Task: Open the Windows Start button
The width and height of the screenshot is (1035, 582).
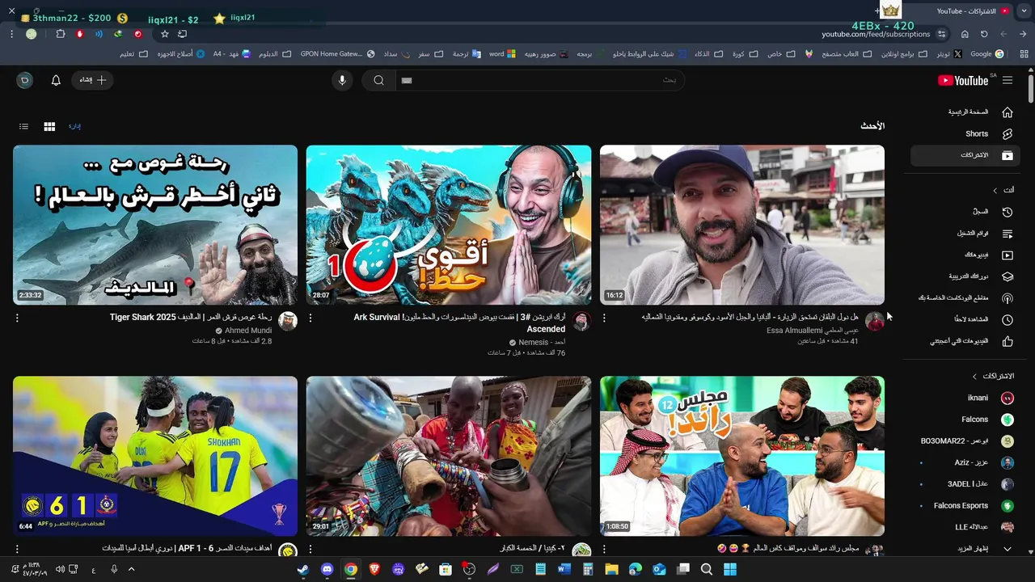Action: pyautogui.click(x=730, y=569)
